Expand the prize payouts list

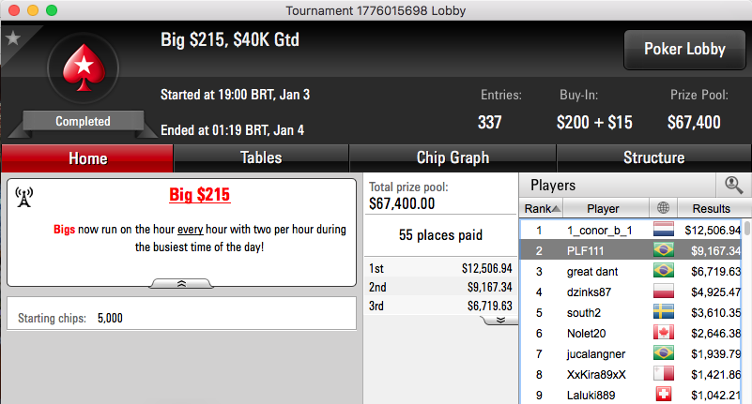[500, 320]
